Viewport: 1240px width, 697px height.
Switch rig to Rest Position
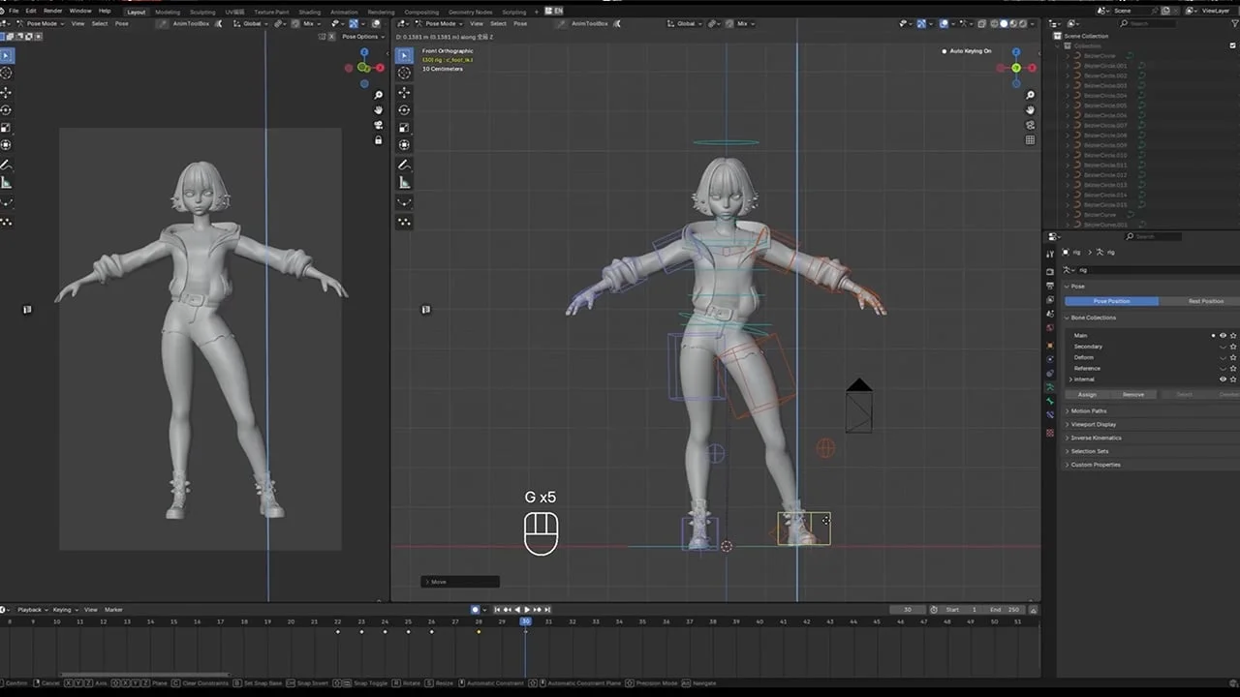coord(1205,301)
